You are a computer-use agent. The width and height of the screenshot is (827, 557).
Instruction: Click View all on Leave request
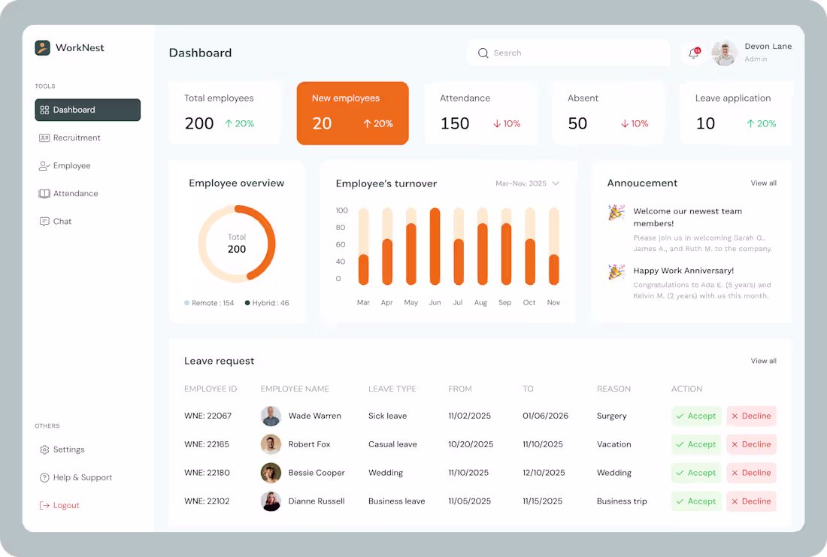click(x=763, y=361)
